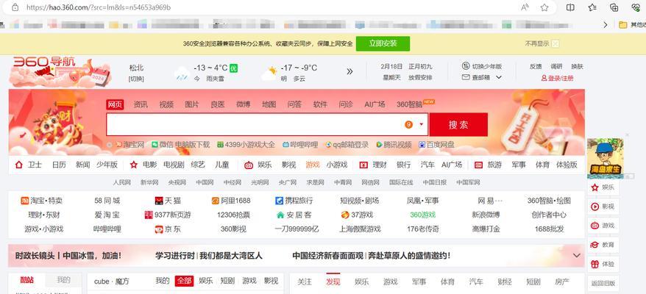
Task: Open 其他 bookmarks folder
Action: (x=633, y=25)
